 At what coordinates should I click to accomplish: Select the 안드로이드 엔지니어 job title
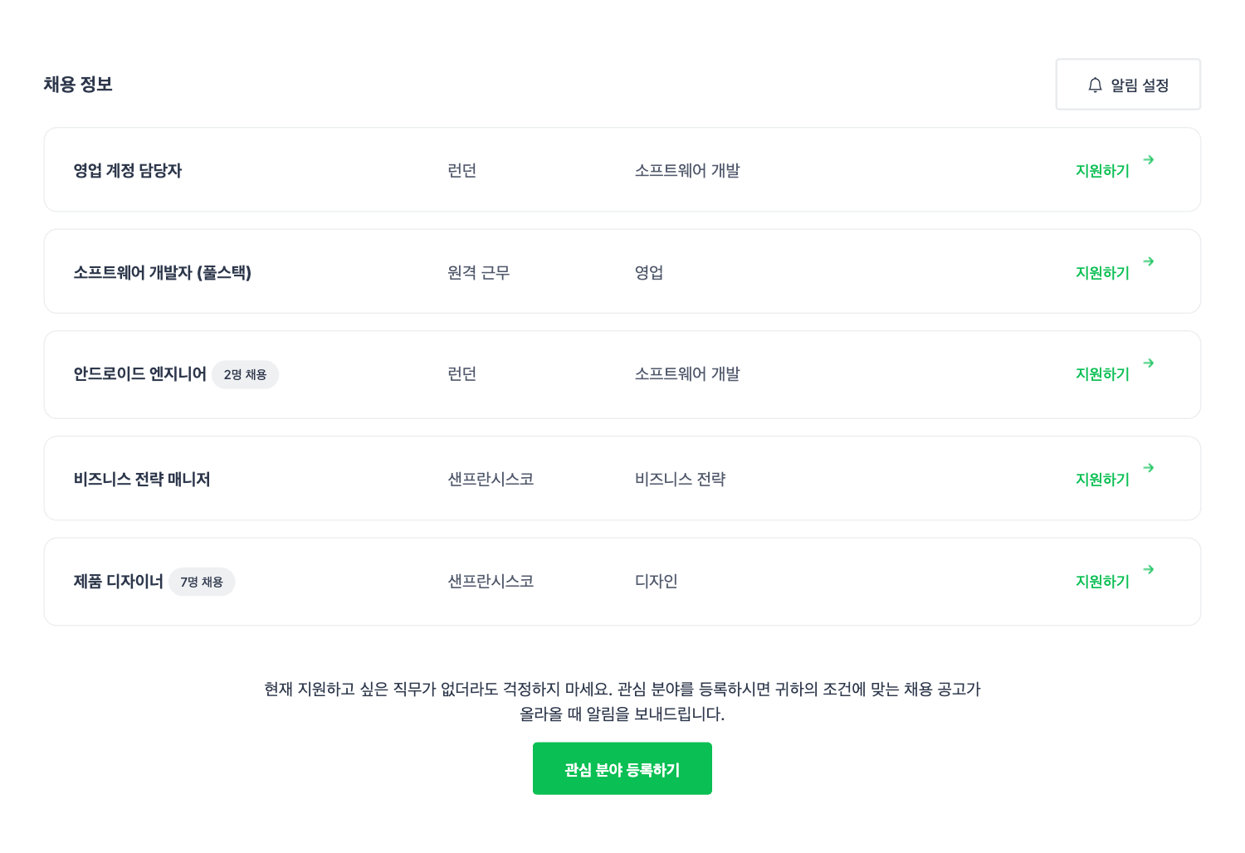(139, 374)
